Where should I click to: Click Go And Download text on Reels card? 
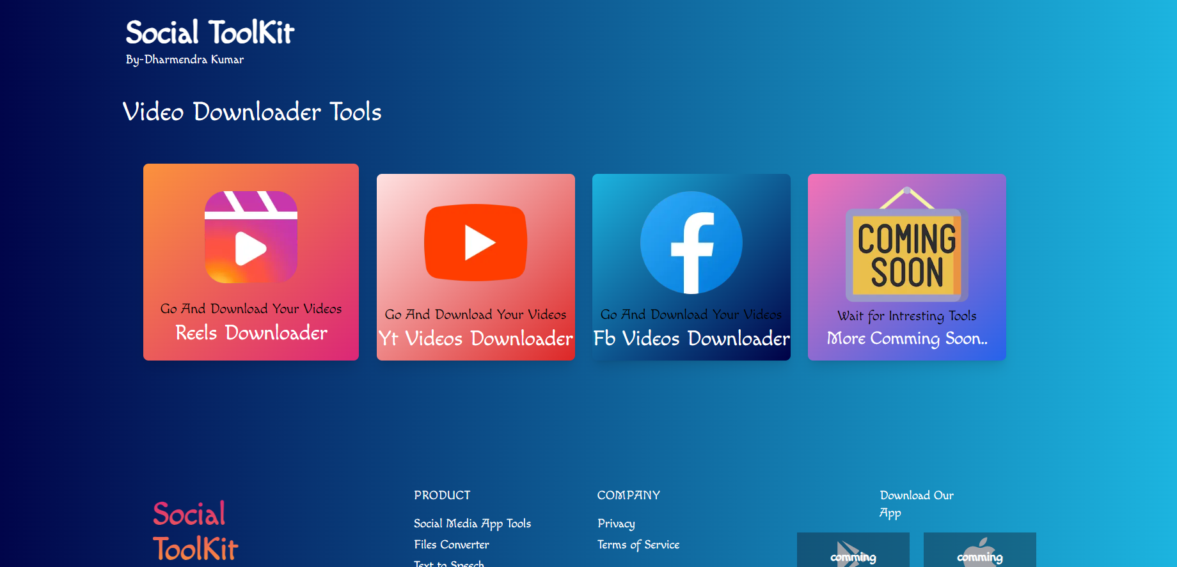(x=251, y=309)
